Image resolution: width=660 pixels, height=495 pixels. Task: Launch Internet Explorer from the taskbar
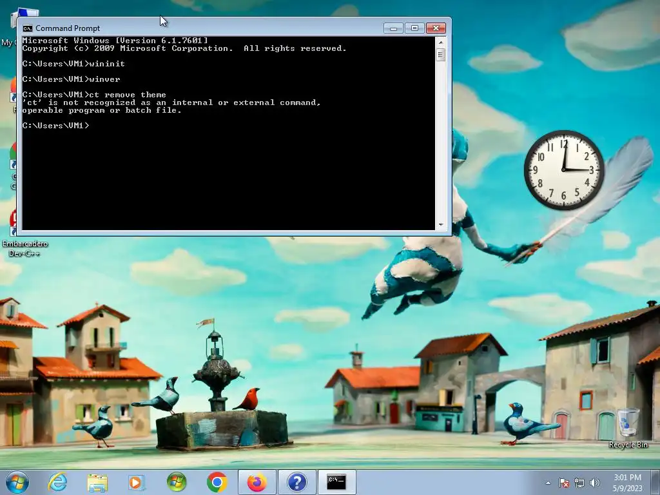coord(57,482)
